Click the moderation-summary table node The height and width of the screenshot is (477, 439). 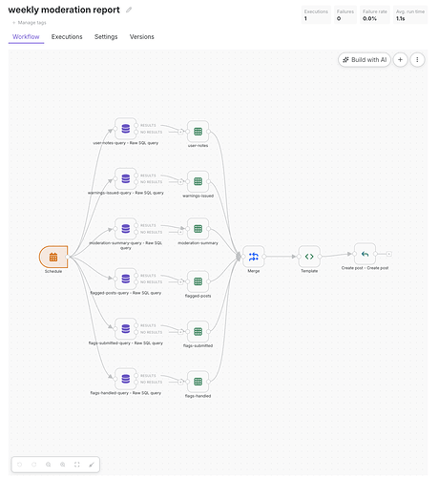pos(198,229)
